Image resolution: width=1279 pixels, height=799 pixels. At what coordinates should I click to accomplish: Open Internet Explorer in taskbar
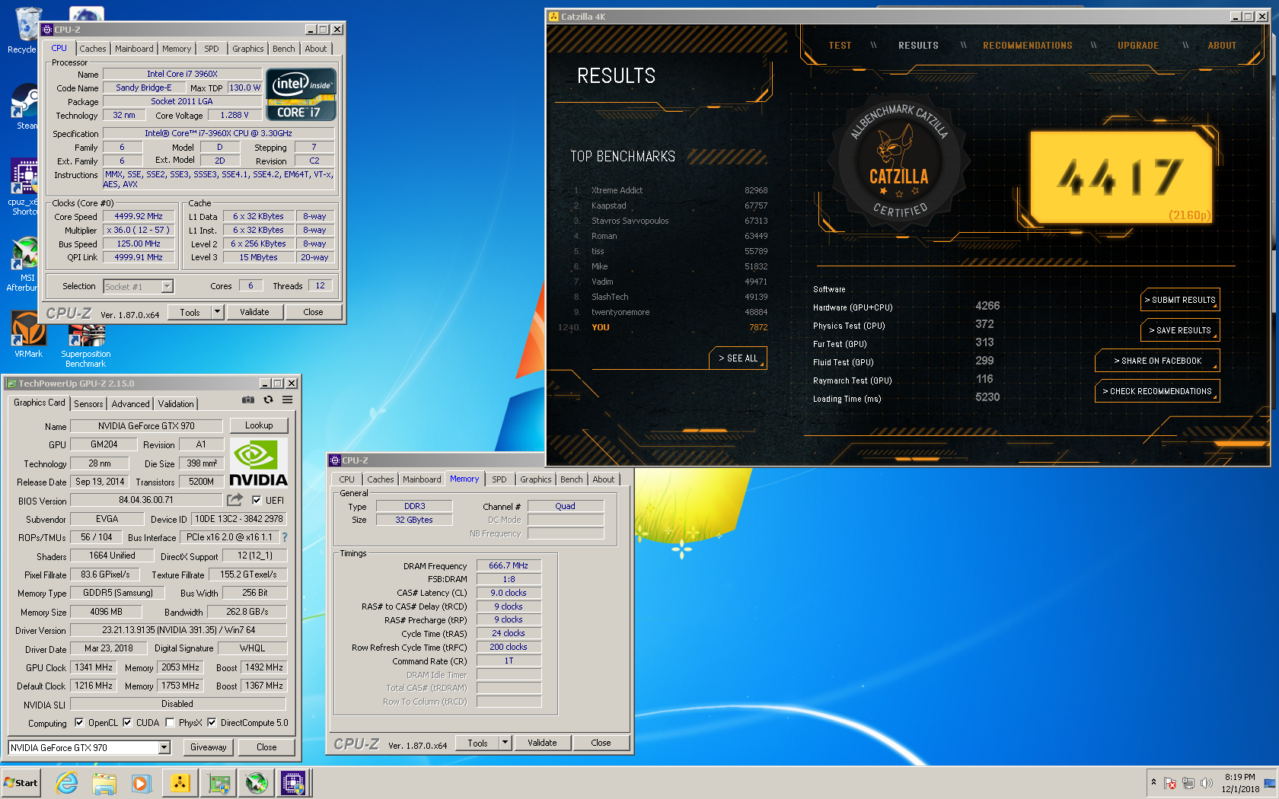[x=67, y=783]
